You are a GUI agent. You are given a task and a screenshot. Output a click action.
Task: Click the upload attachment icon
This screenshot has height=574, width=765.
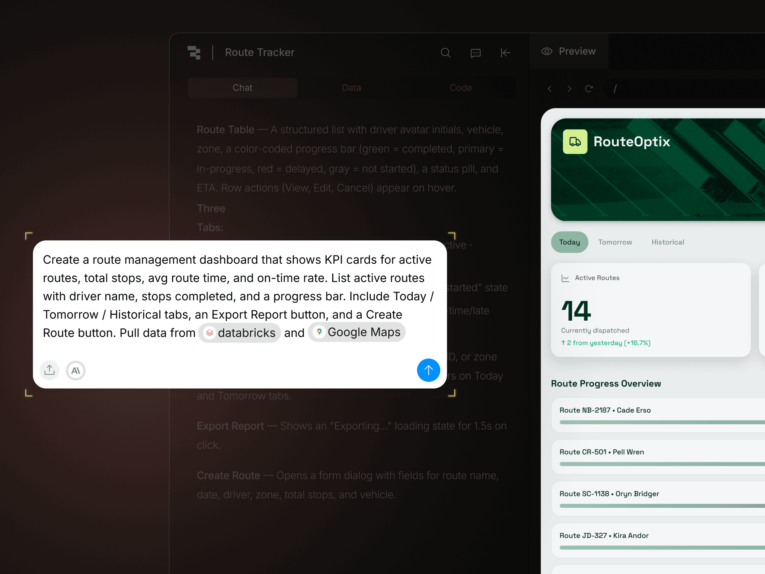49,370
